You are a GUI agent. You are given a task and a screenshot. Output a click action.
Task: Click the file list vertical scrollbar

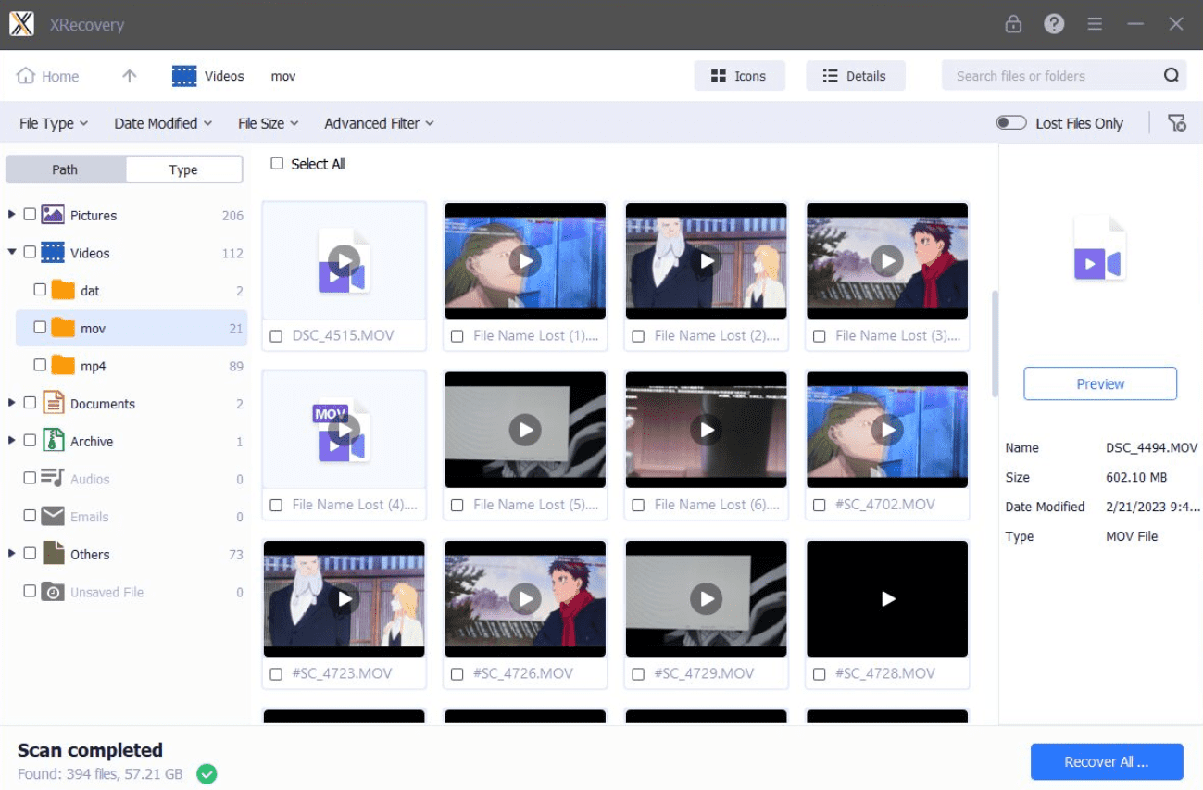[x=996, y=343]
